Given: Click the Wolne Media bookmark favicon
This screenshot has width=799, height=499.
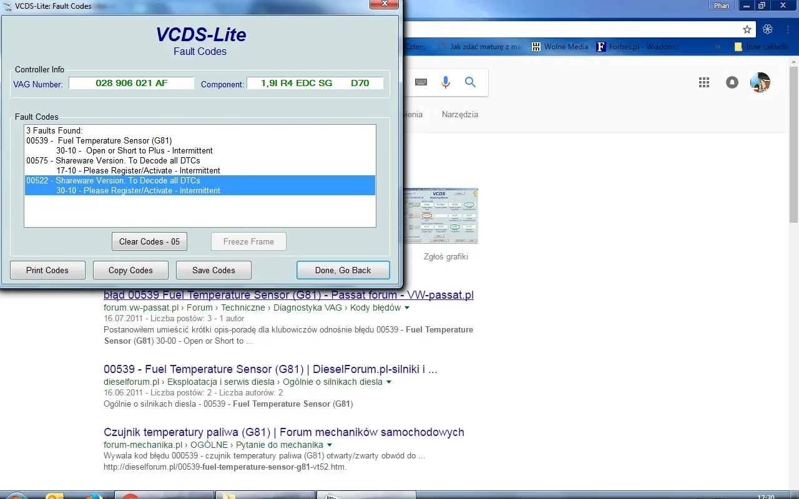Looking at the screenshot, I should [x=536, y=47].
